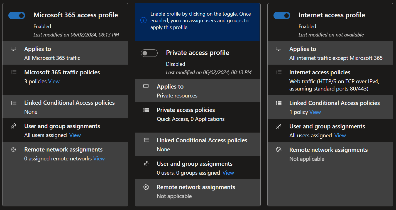Click Linked Conditional Access icon in Internet access card
The image size is (396, 210).
point(278,103)
